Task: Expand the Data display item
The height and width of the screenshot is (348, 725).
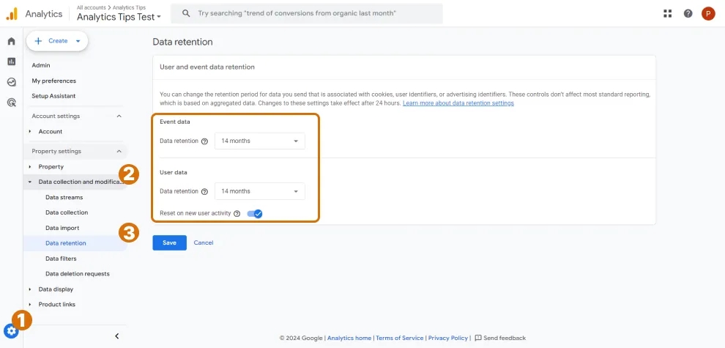Action: pyautogui.click(x=30, y=289)
